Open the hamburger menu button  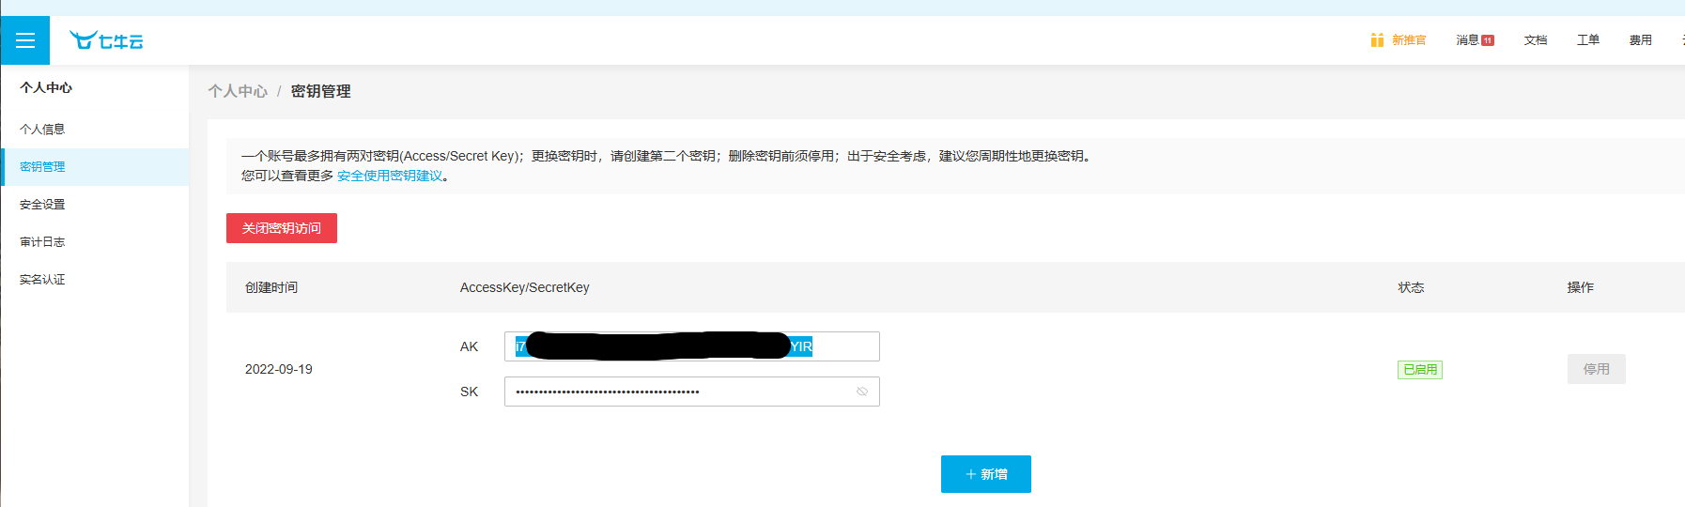[x=25, y=40]
